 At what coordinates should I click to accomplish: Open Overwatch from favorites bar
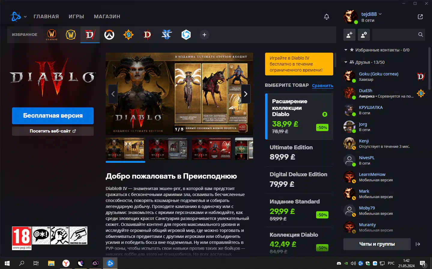(109, 35)
